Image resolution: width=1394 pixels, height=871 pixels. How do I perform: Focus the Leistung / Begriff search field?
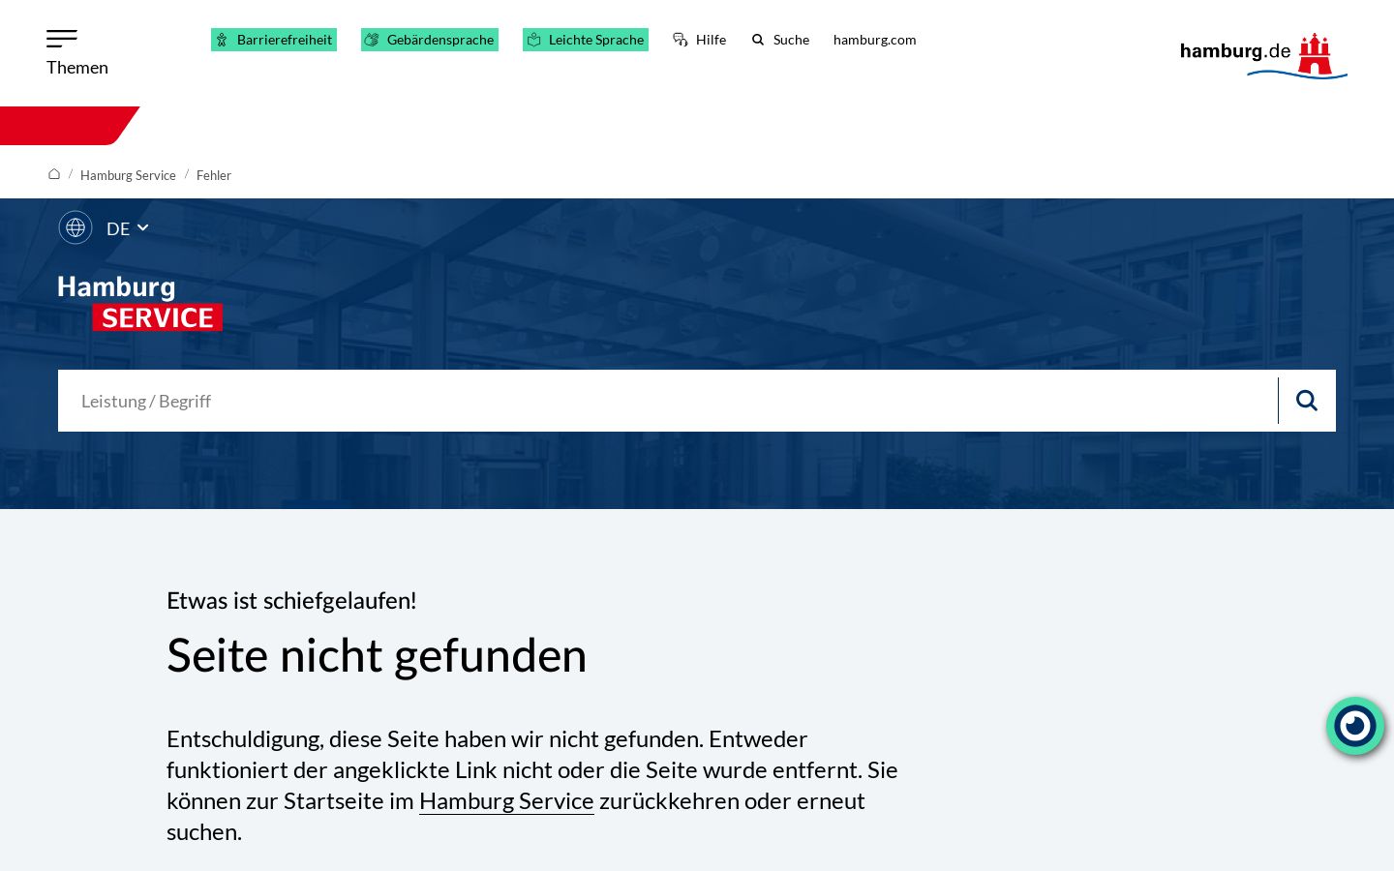tap(668, 401)
